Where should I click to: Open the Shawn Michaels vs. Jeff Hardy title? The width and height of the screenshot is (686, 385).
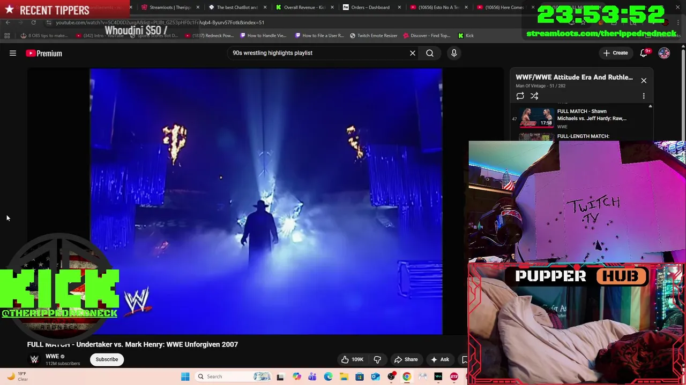tap(592, 115)
